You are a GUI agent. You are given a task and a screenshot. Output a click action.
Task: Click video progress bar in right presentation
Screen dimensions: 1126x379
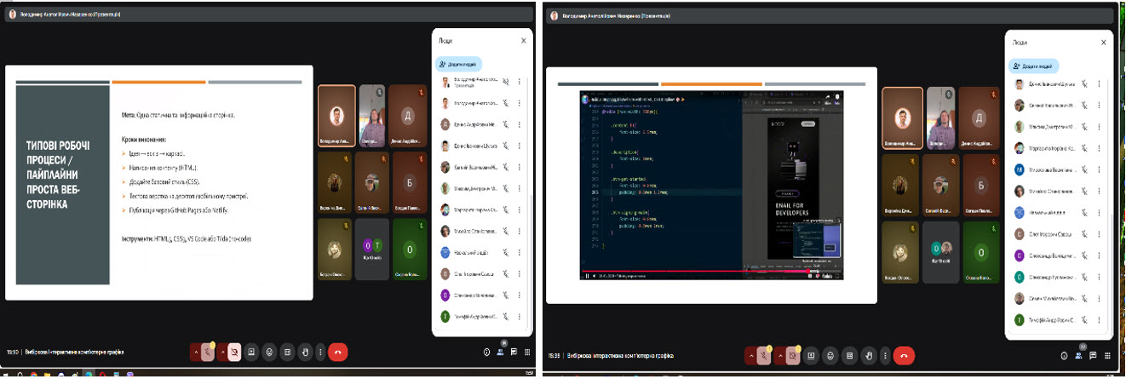click(711, 270)
